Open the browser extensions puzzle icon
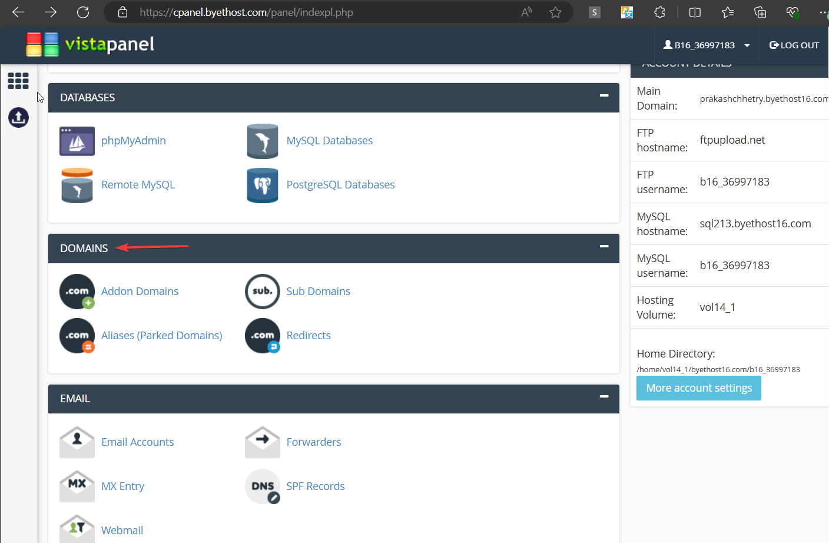 pos(660,12)
